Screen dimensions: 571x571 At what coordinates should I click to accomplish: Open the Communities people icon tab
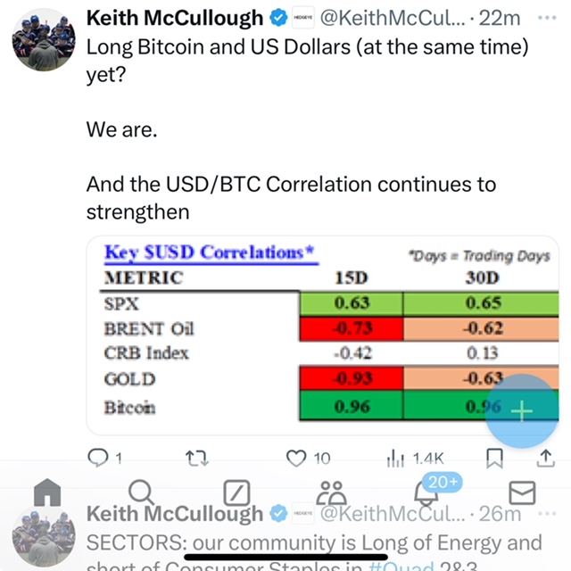tap(332, 492)
